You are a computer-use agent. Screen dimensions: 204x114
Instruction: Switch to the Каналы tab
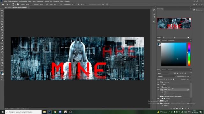pyautogui.click(x=164, y=70)
